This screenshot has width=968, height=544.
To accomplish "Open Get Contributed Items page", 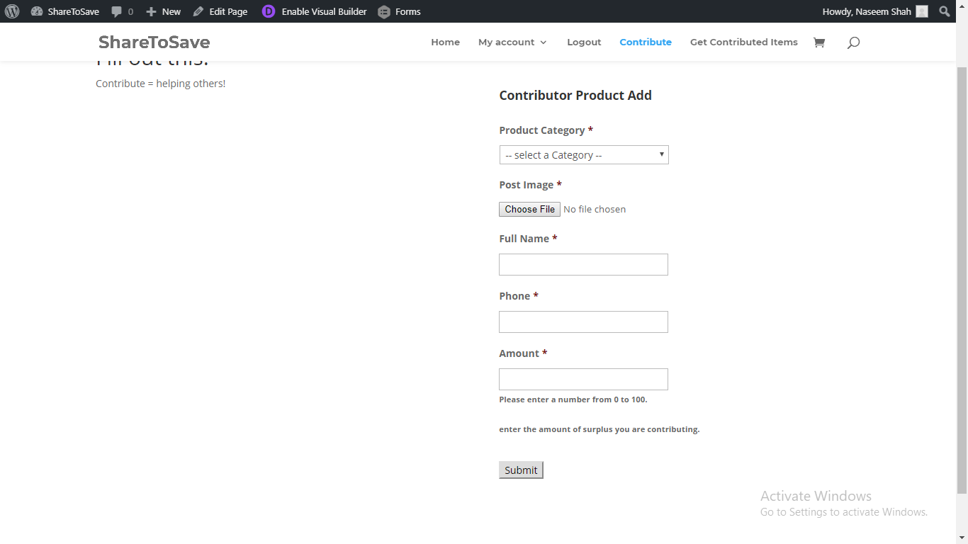I will point(743,42).
